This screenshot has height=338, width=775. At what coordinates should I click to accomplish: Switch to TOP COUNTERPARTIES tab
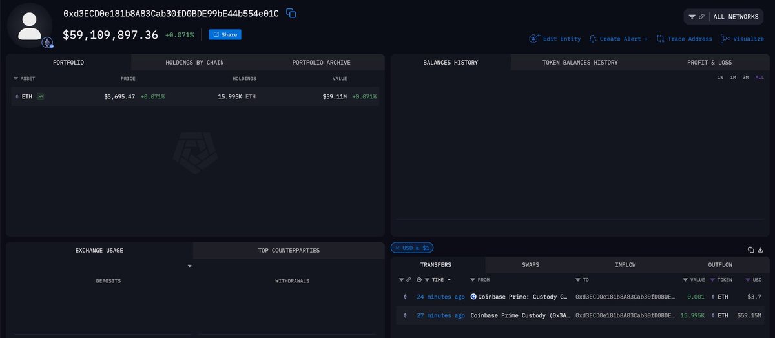pos(289,250)
